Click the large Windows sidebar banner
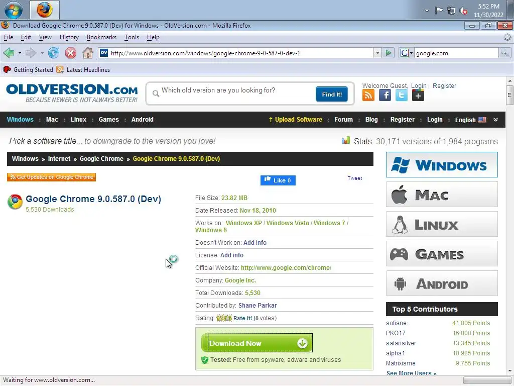514x386 pixels. [442, 165]
